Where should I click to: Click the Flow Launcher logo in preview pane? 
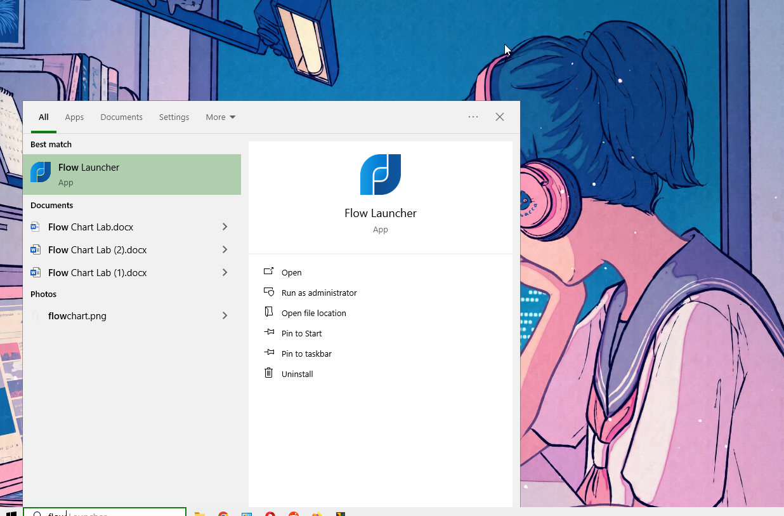click(x=381, y=175)
